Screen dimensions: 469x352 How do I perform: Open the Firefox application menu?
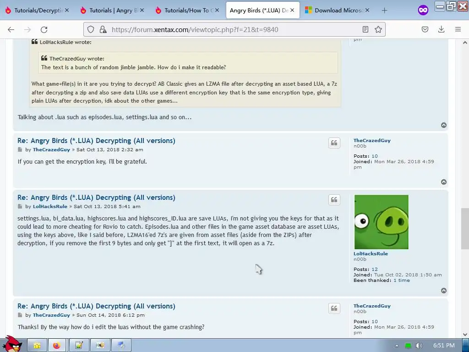[x=458, y=29]
